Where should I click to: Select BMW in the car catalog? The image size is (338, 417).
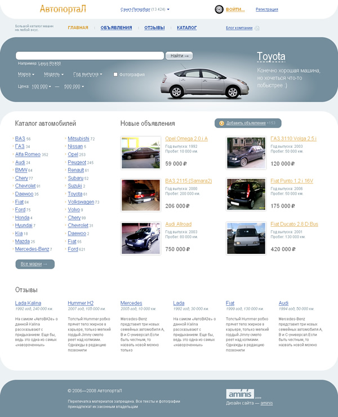click(x=21, y=170)
